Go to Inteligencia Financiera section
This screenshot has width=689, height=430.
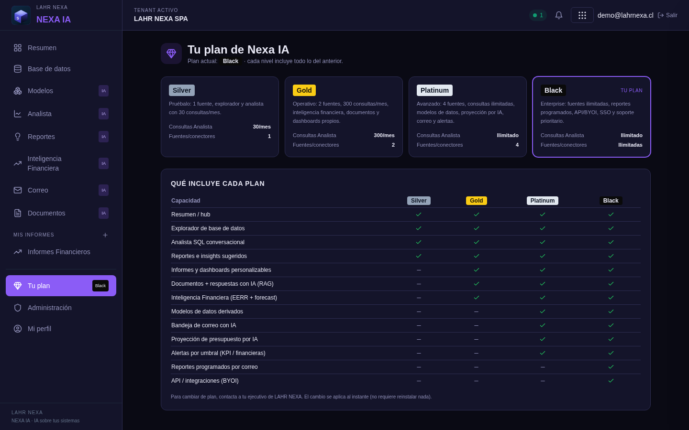[x=61, y=163]
